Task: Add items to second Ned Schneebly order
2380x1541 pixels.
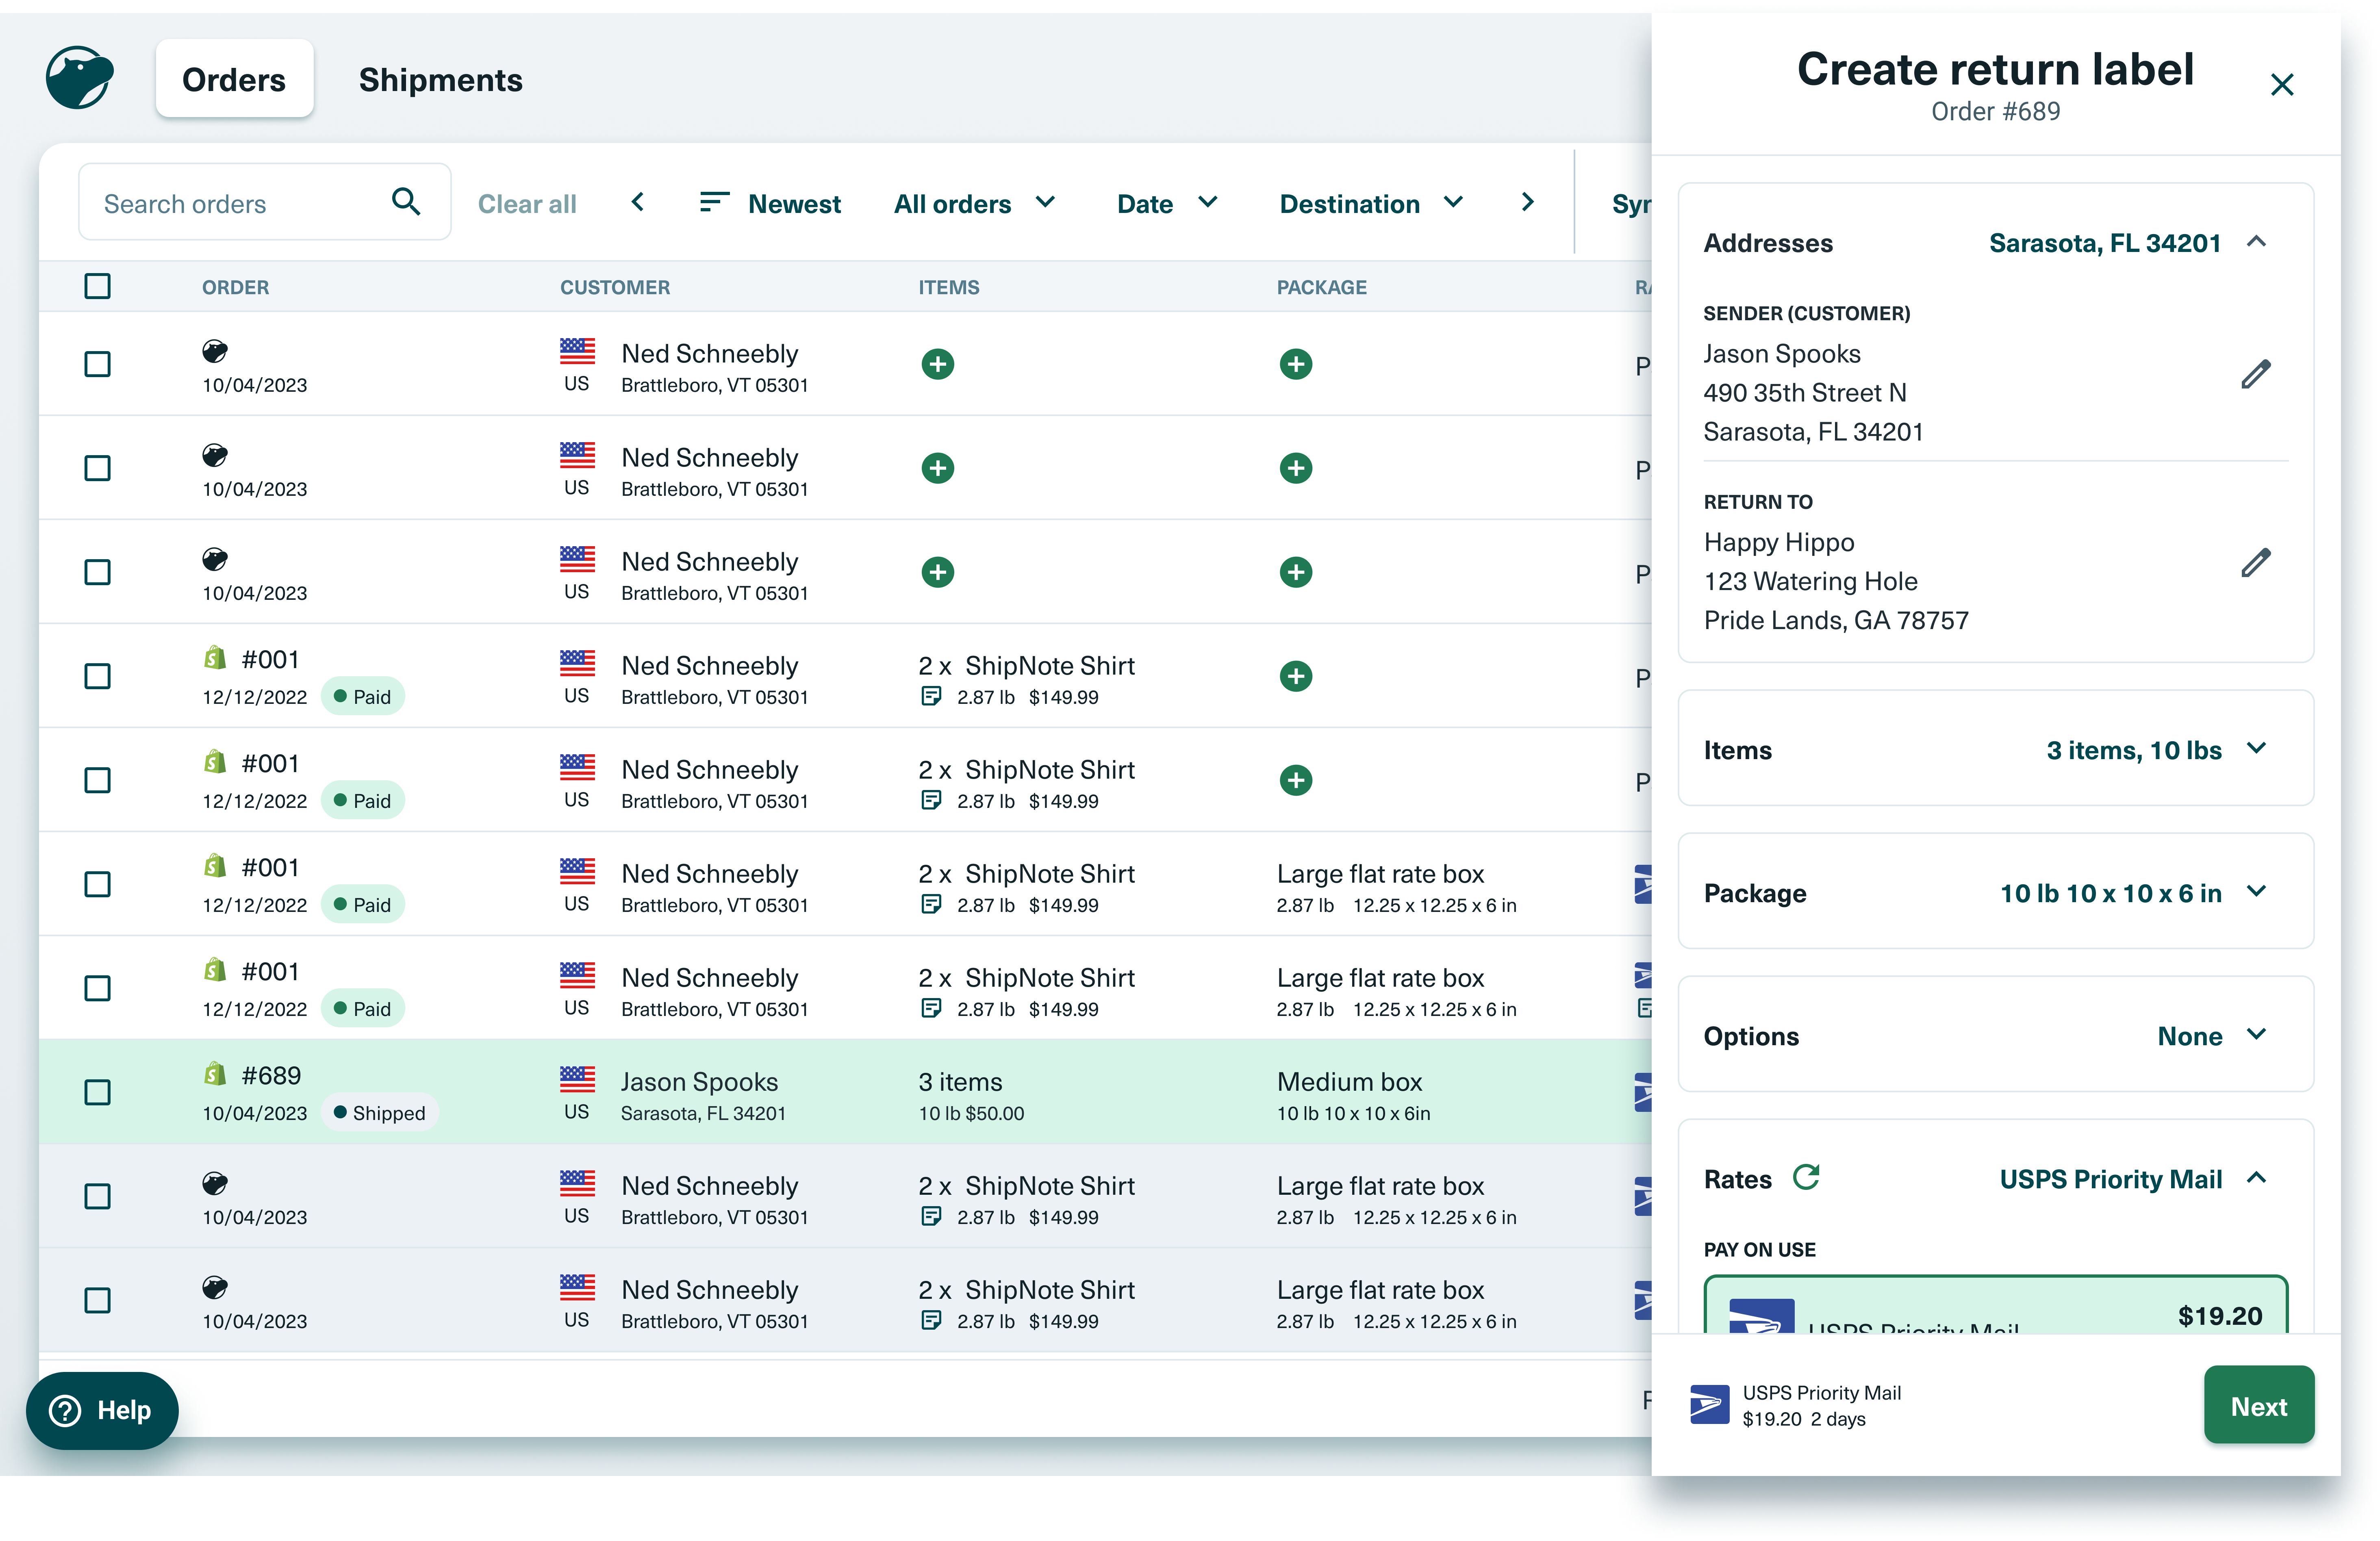Action: pyautogui.click(x=937, y=468)
